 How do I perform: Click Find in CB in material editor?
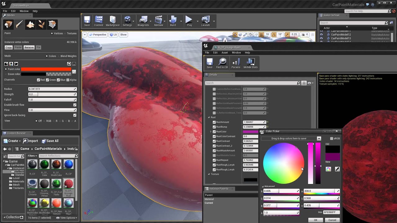[222, 63]
